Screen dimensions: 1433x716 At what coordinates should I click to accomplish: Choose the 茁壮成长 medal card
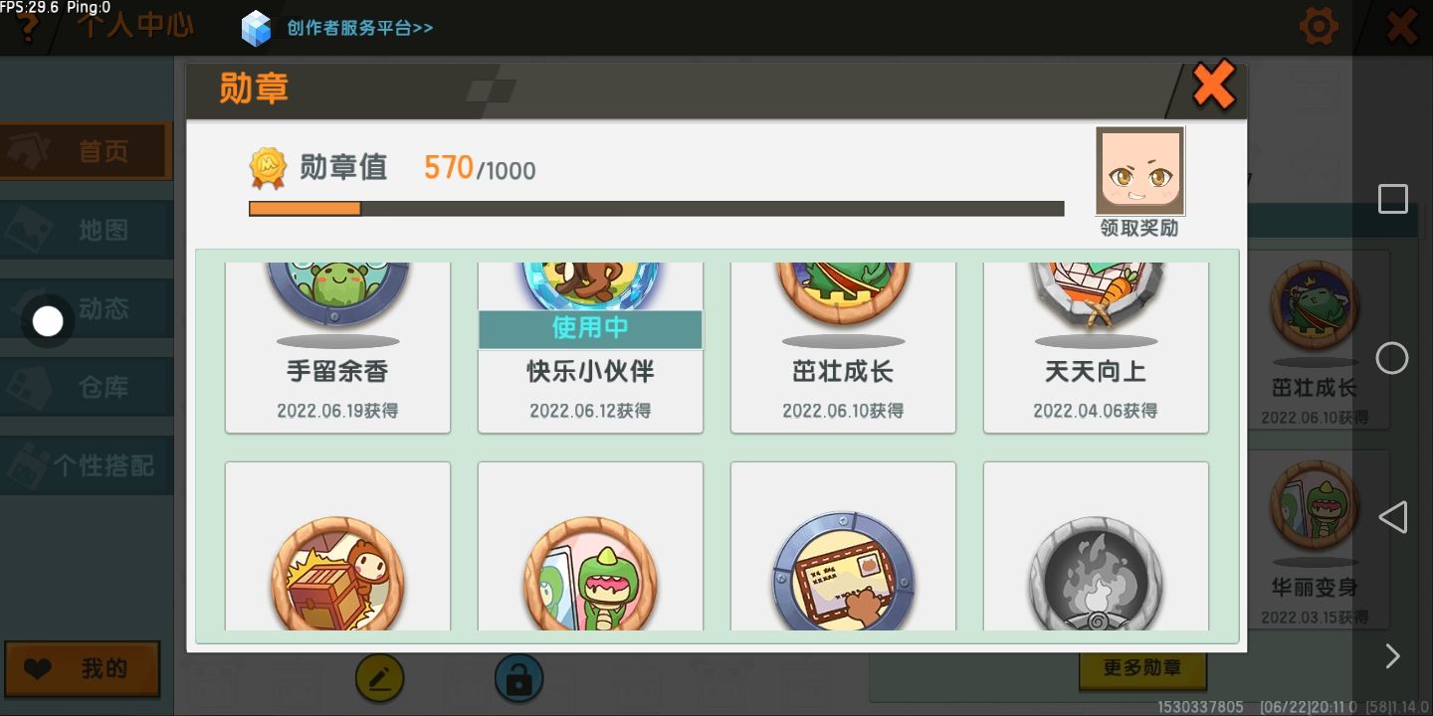coord(843,347)
